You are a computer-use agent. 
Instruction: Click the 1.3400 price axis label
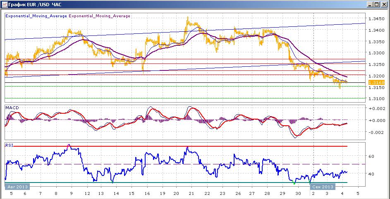[376, 30]
